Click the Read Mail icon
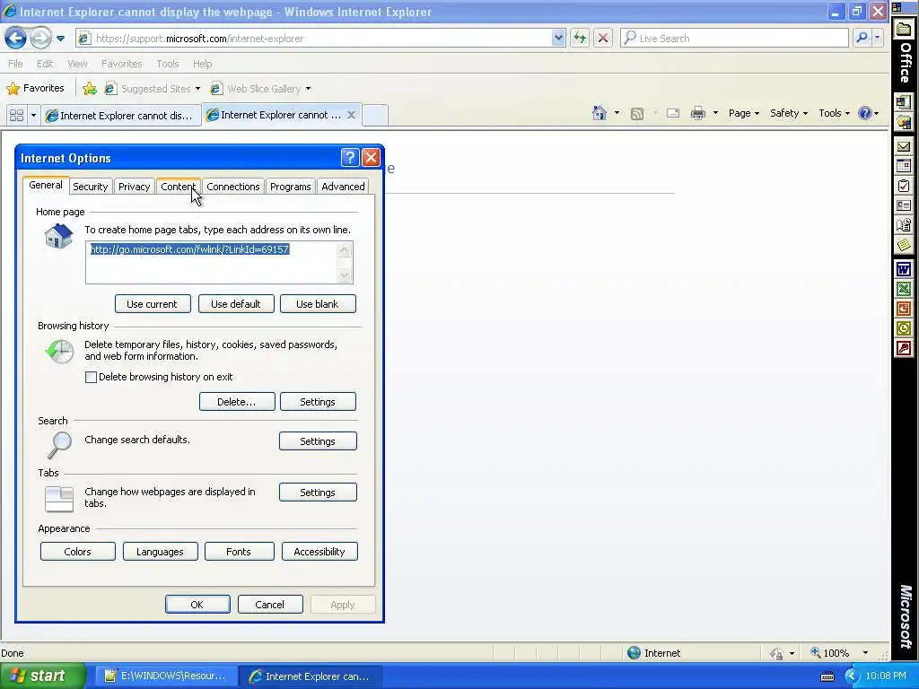 tap(673, 113)
